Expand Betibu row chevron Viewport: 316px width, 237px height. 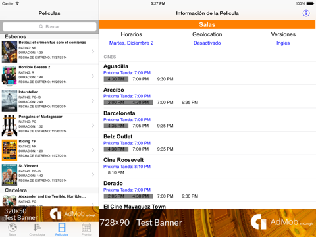[93, 51]
